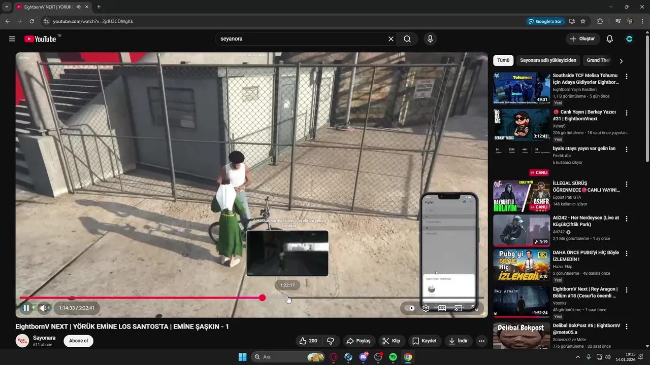Go back in browser history
Viewport: 650px width, 365px height.
click(x=7, y=21)
